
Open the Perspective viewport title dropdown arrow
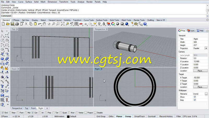pos(107,29)
